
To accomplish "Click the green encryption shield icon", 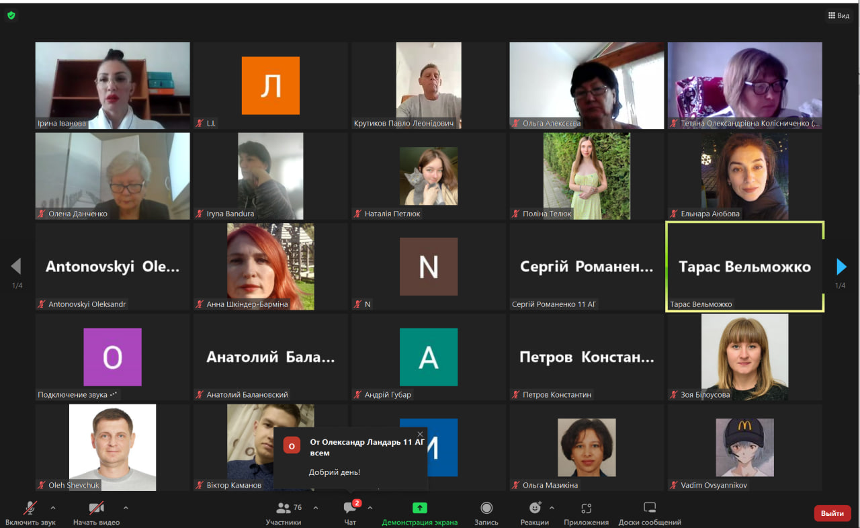I will coord(11,15).
